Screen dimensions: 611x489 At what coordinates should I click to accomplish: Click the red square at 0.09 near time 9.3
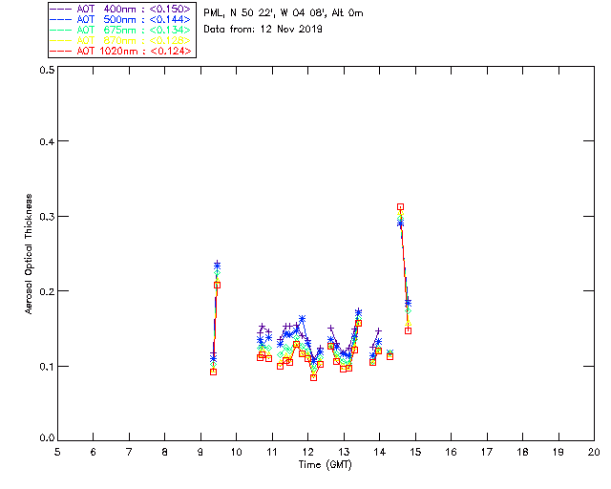coord(213,372)
